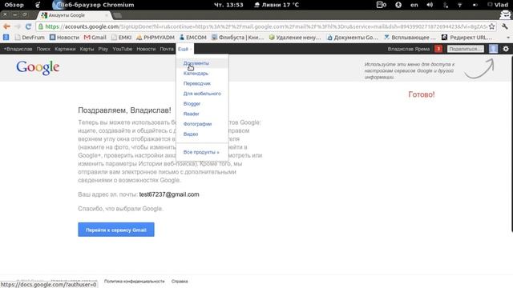Image resolution: width=513 pixels, height=288 pixels.
Task: Open the clock Чт. 13:53 calendar
Action: click(x=228, y=5)
